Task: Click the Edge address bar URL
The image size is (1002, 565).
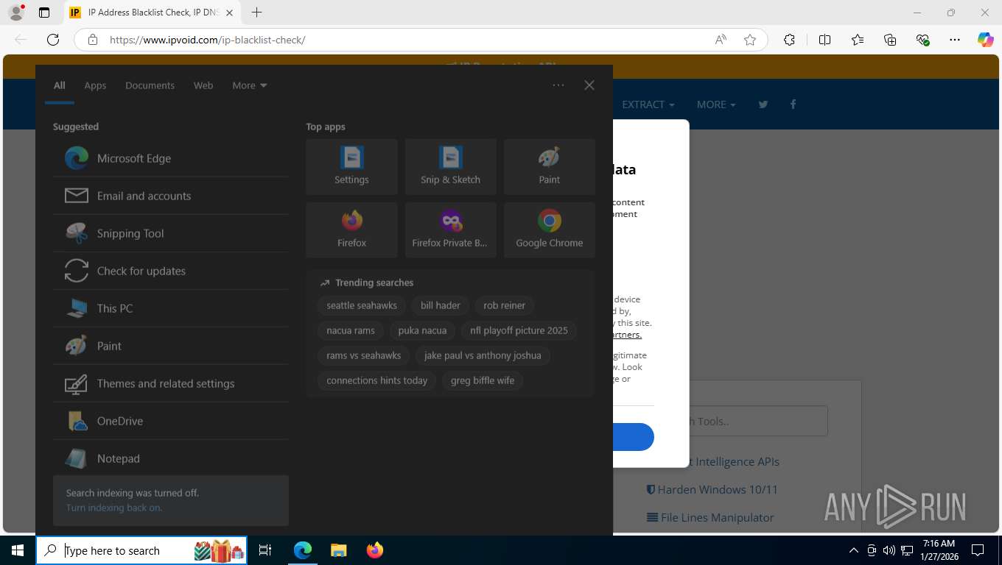Action: point(207,40)
